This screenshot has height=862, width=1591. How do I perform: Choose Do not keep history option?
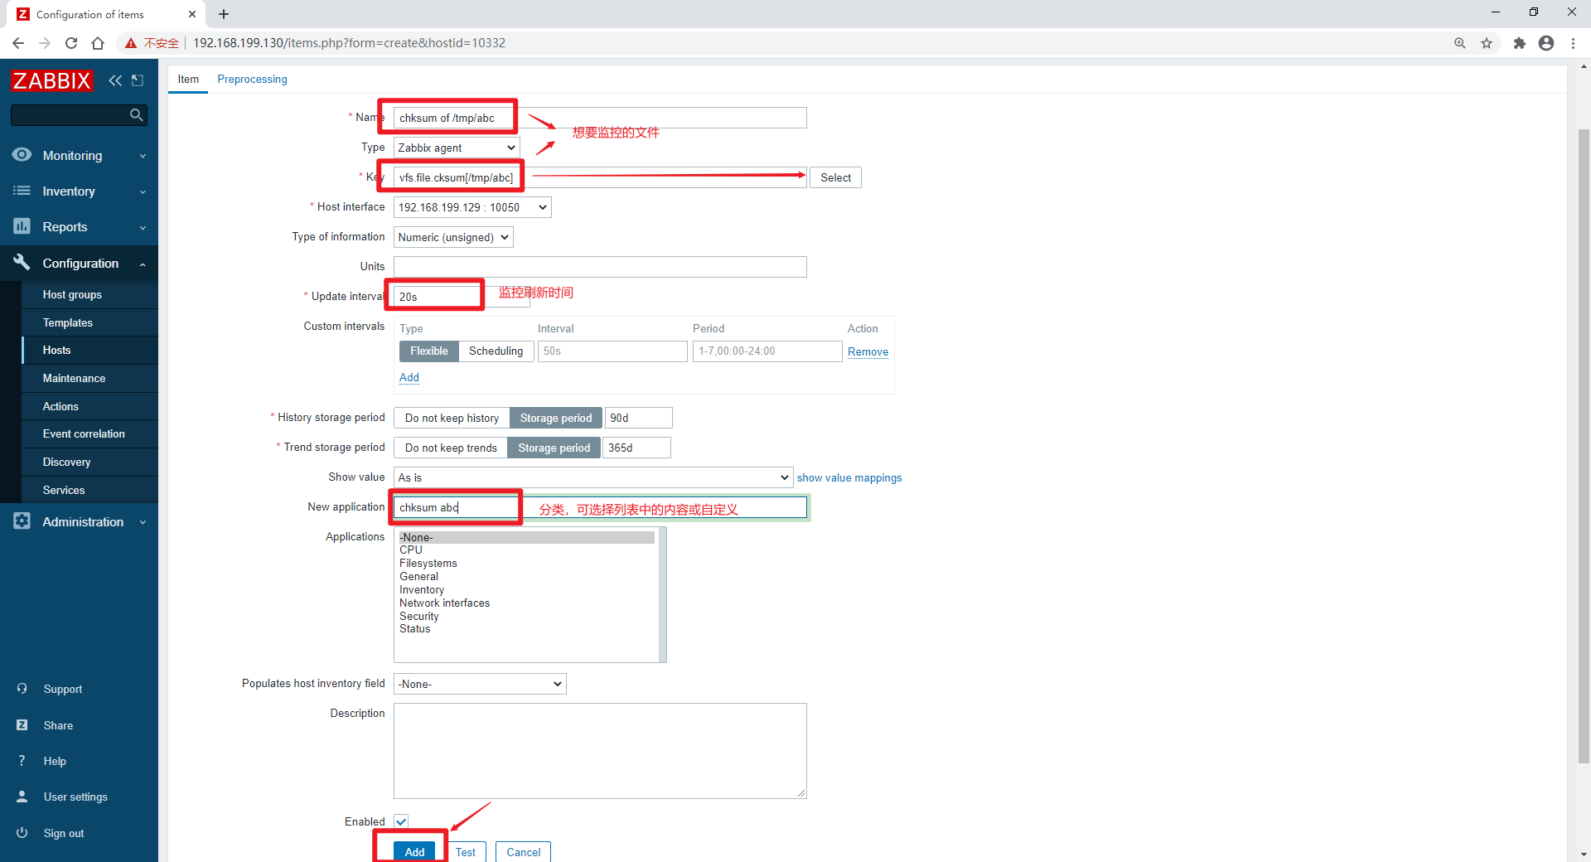click(x=452, y=418)
